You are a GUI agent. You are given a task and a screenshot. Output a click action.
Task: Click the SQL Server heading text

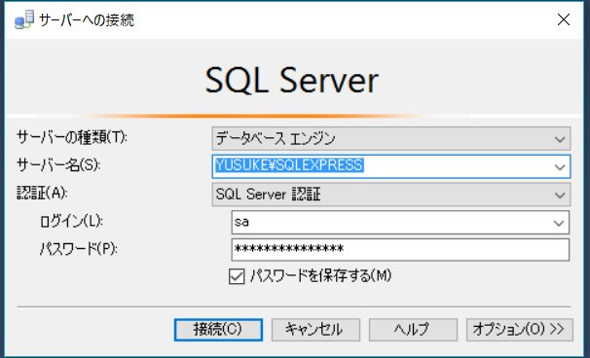[292, 81]
